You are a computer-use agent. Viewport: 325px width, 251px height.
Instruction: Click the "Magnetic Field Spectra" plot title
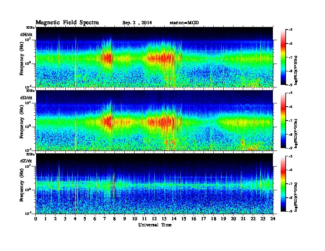pos(67,23)
